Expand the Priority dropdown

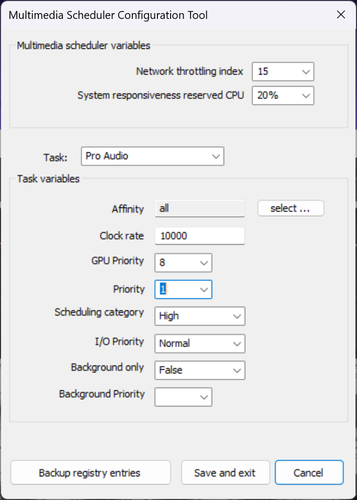click(183, 289)
